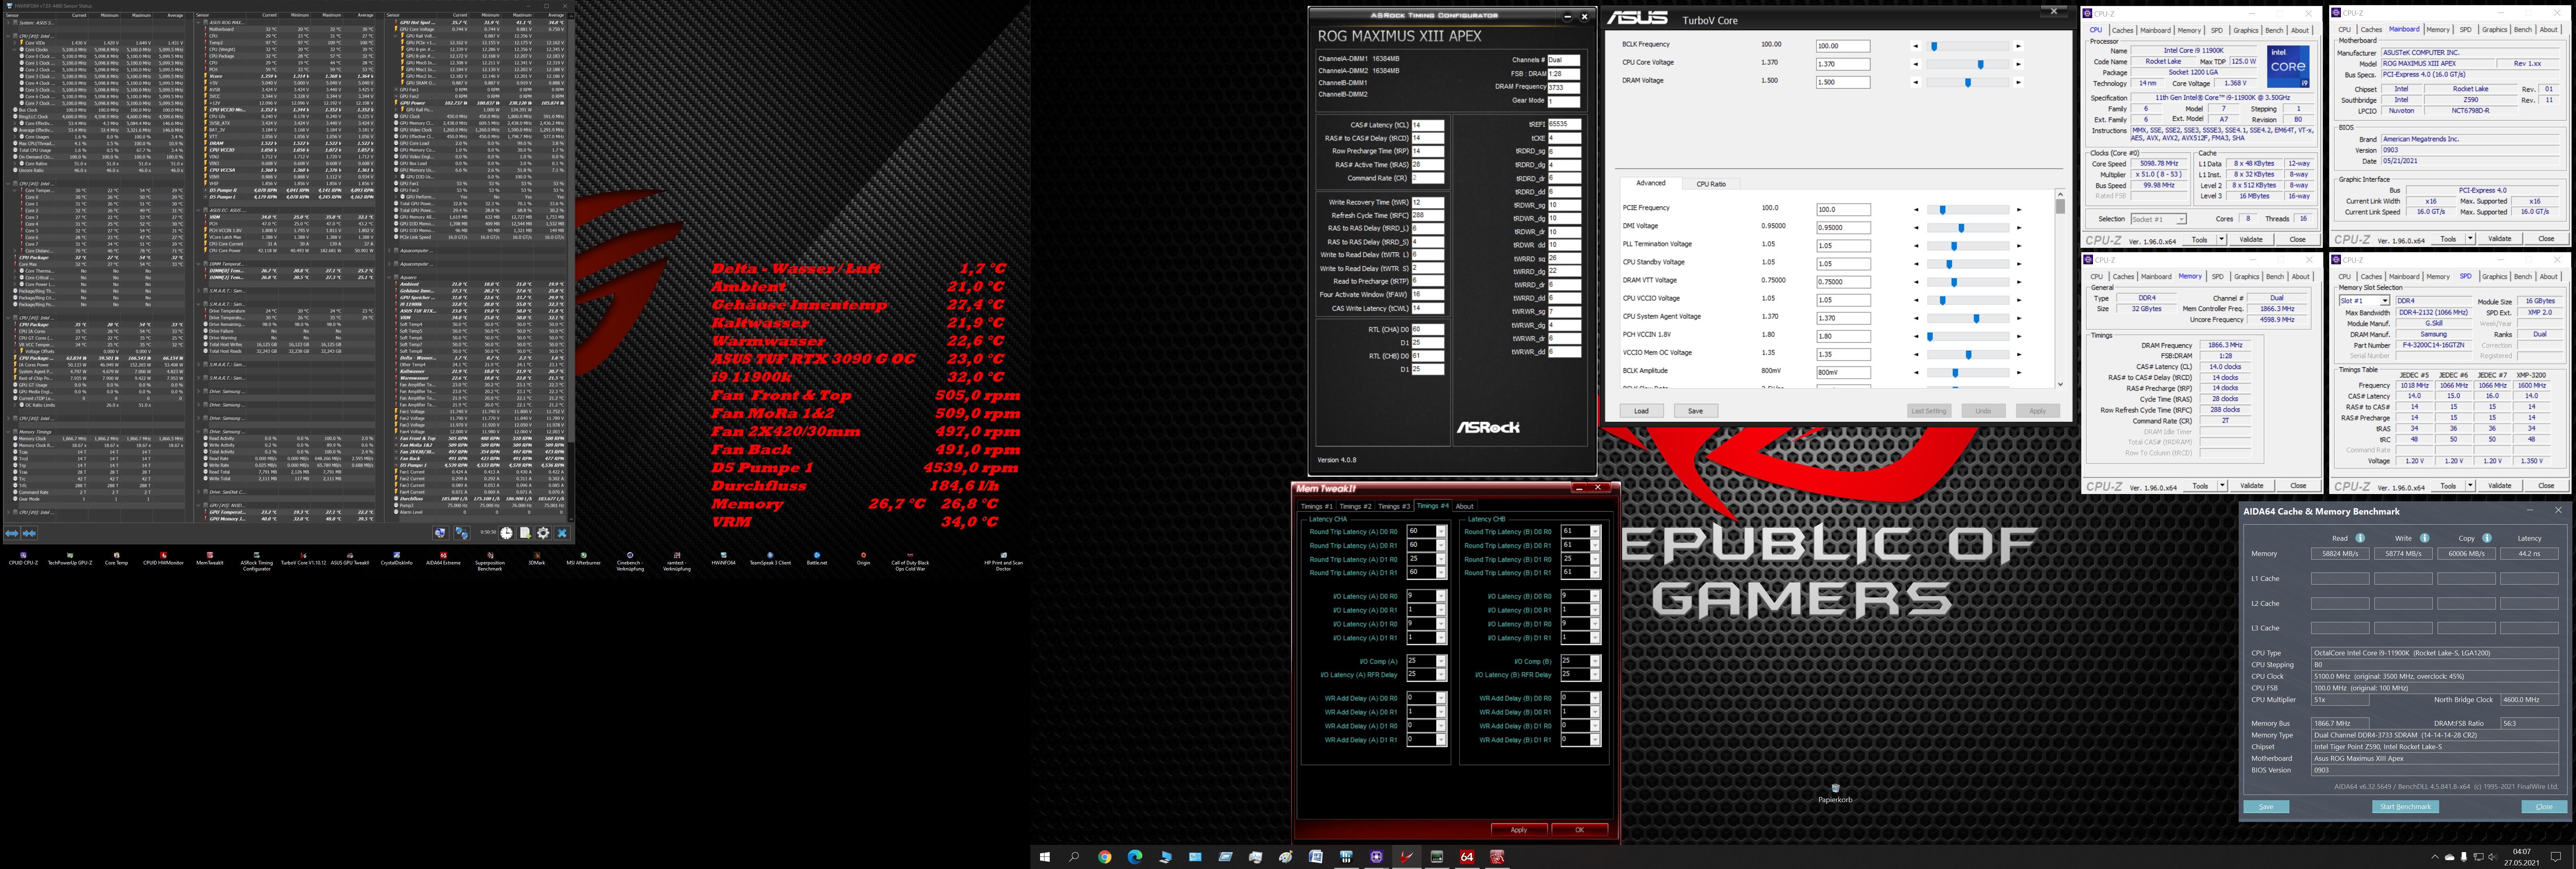Click HWiNFO expand columns arrows icon
Screen dimensions: 2576x869
(12, 533)
